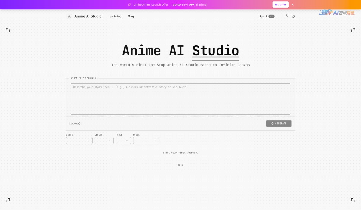Viewport: 361px width, 210px height.
Task: Click the 'Up to 50% OFF' banner text
Action: [x=184, y=5]
